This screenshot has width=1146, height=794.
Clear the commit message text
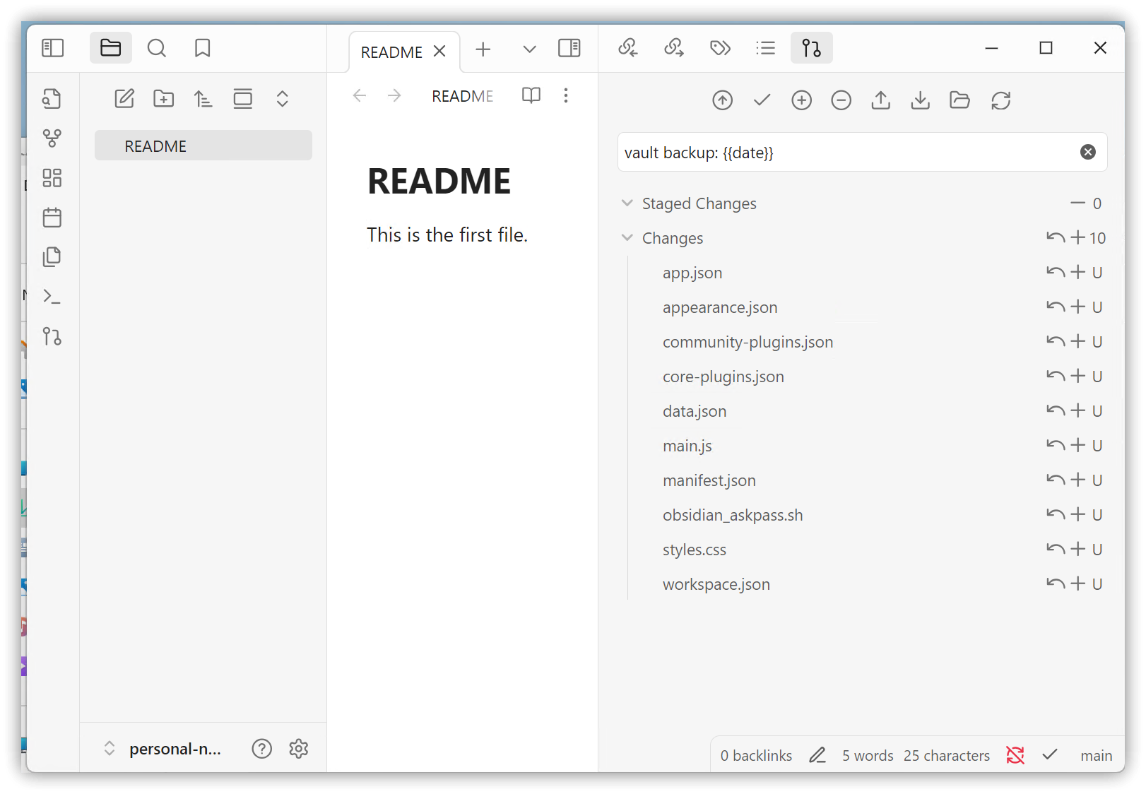(1088, 152)
